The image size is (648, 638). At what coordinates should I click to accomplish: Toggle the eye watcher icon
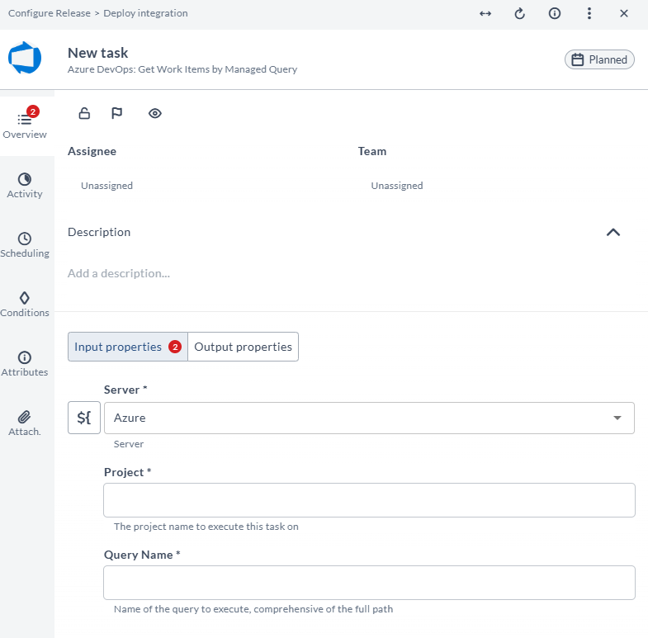tap(154, 113)
